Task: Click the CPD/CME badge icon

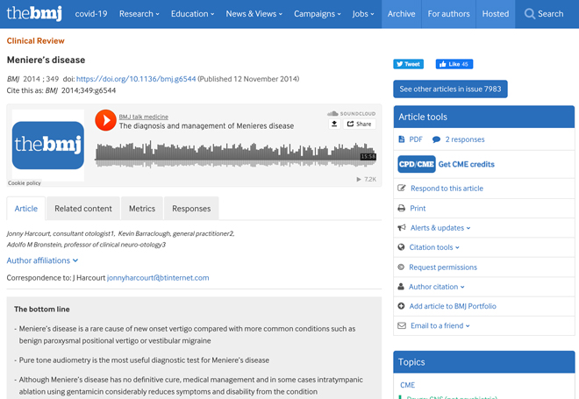Action: pos(417,164)
